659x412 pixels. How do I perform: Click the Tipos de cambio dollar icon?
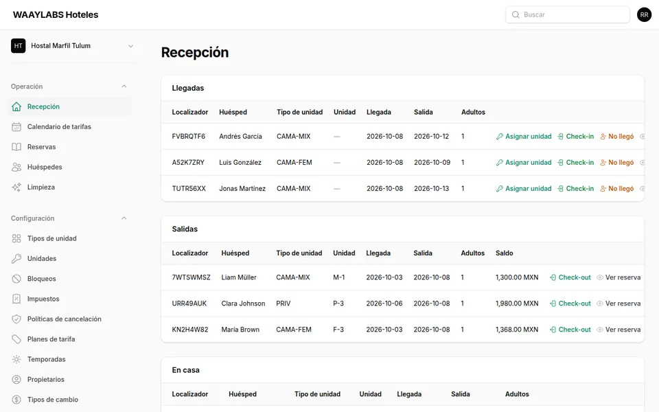(16, 400)
